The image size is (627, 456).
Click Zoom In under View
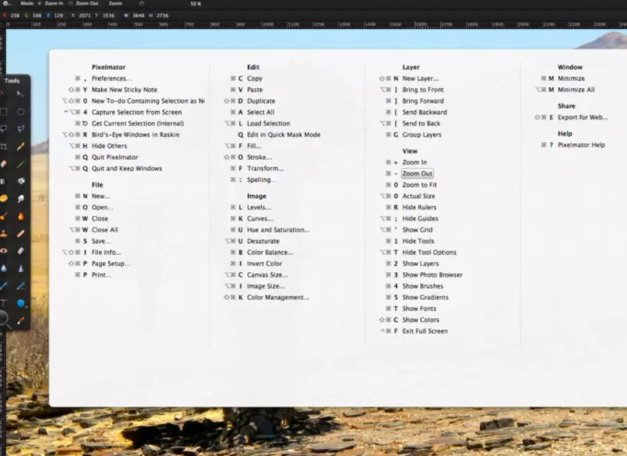[414, 162]
